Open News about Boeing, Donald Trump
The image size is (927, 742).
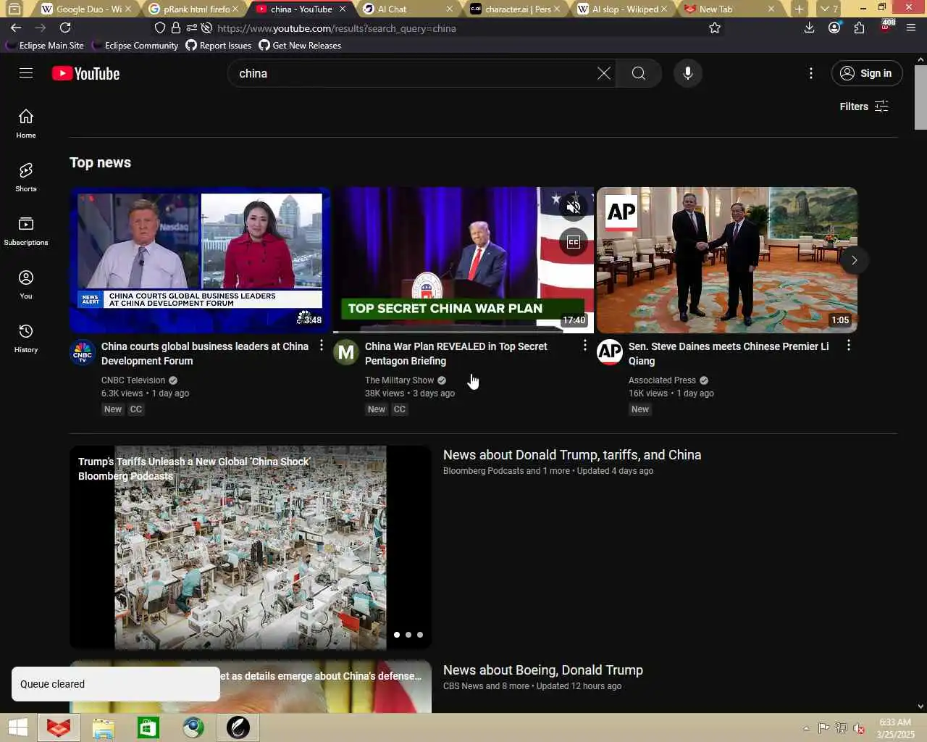[x=543, y=670]
